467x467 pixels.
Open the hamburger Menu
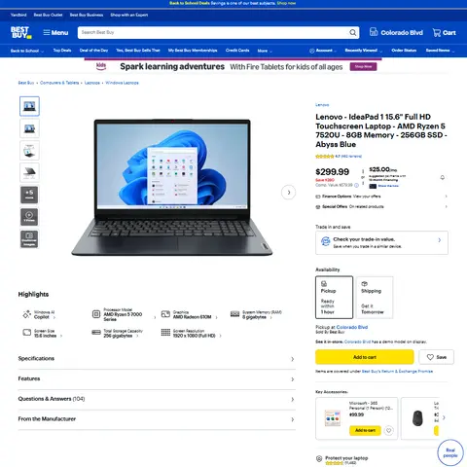[x=55, y=33]
